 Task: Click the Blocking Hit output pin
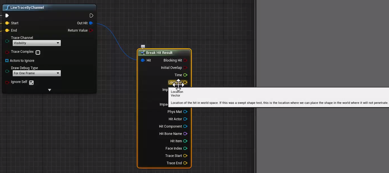[185, 60]
